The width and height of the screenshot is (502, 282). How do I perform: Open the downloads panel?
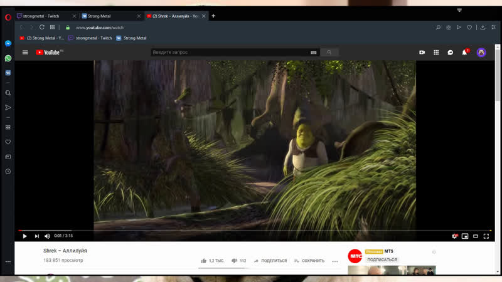click(483, 28)
